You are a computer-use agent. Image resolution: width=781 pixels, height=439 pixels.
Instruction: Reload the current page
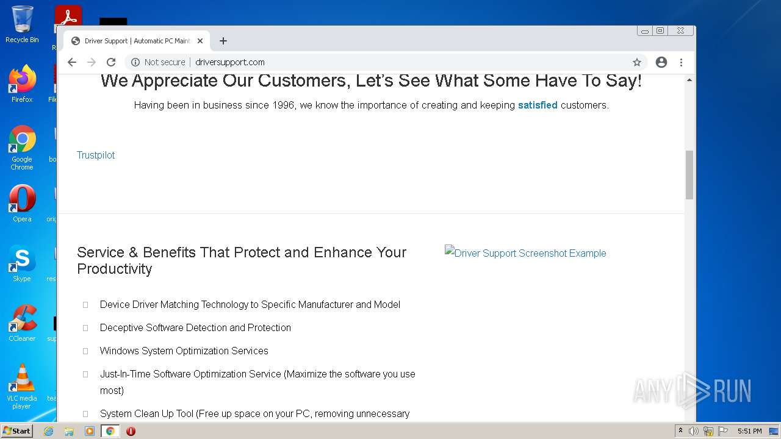pos(111,62)
